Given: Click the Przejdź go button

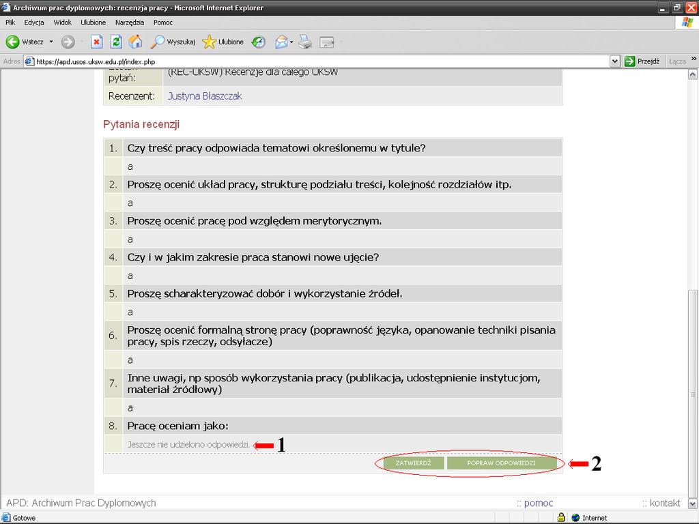Looking at the screenshot, I should click(x=642, y=61).
